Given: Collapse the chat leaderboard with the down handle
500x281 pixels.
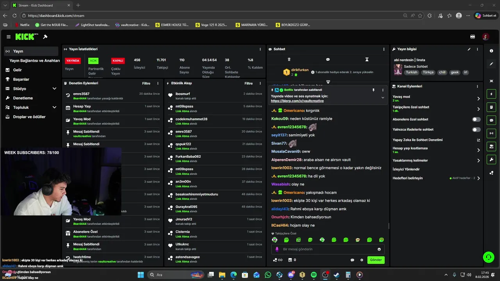Looking at the screenshot, I should 328,82.
